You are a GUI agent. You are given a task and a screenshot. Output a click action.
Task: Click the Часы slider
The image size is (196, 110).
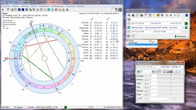pyautogui.click(x=171, y=83)
